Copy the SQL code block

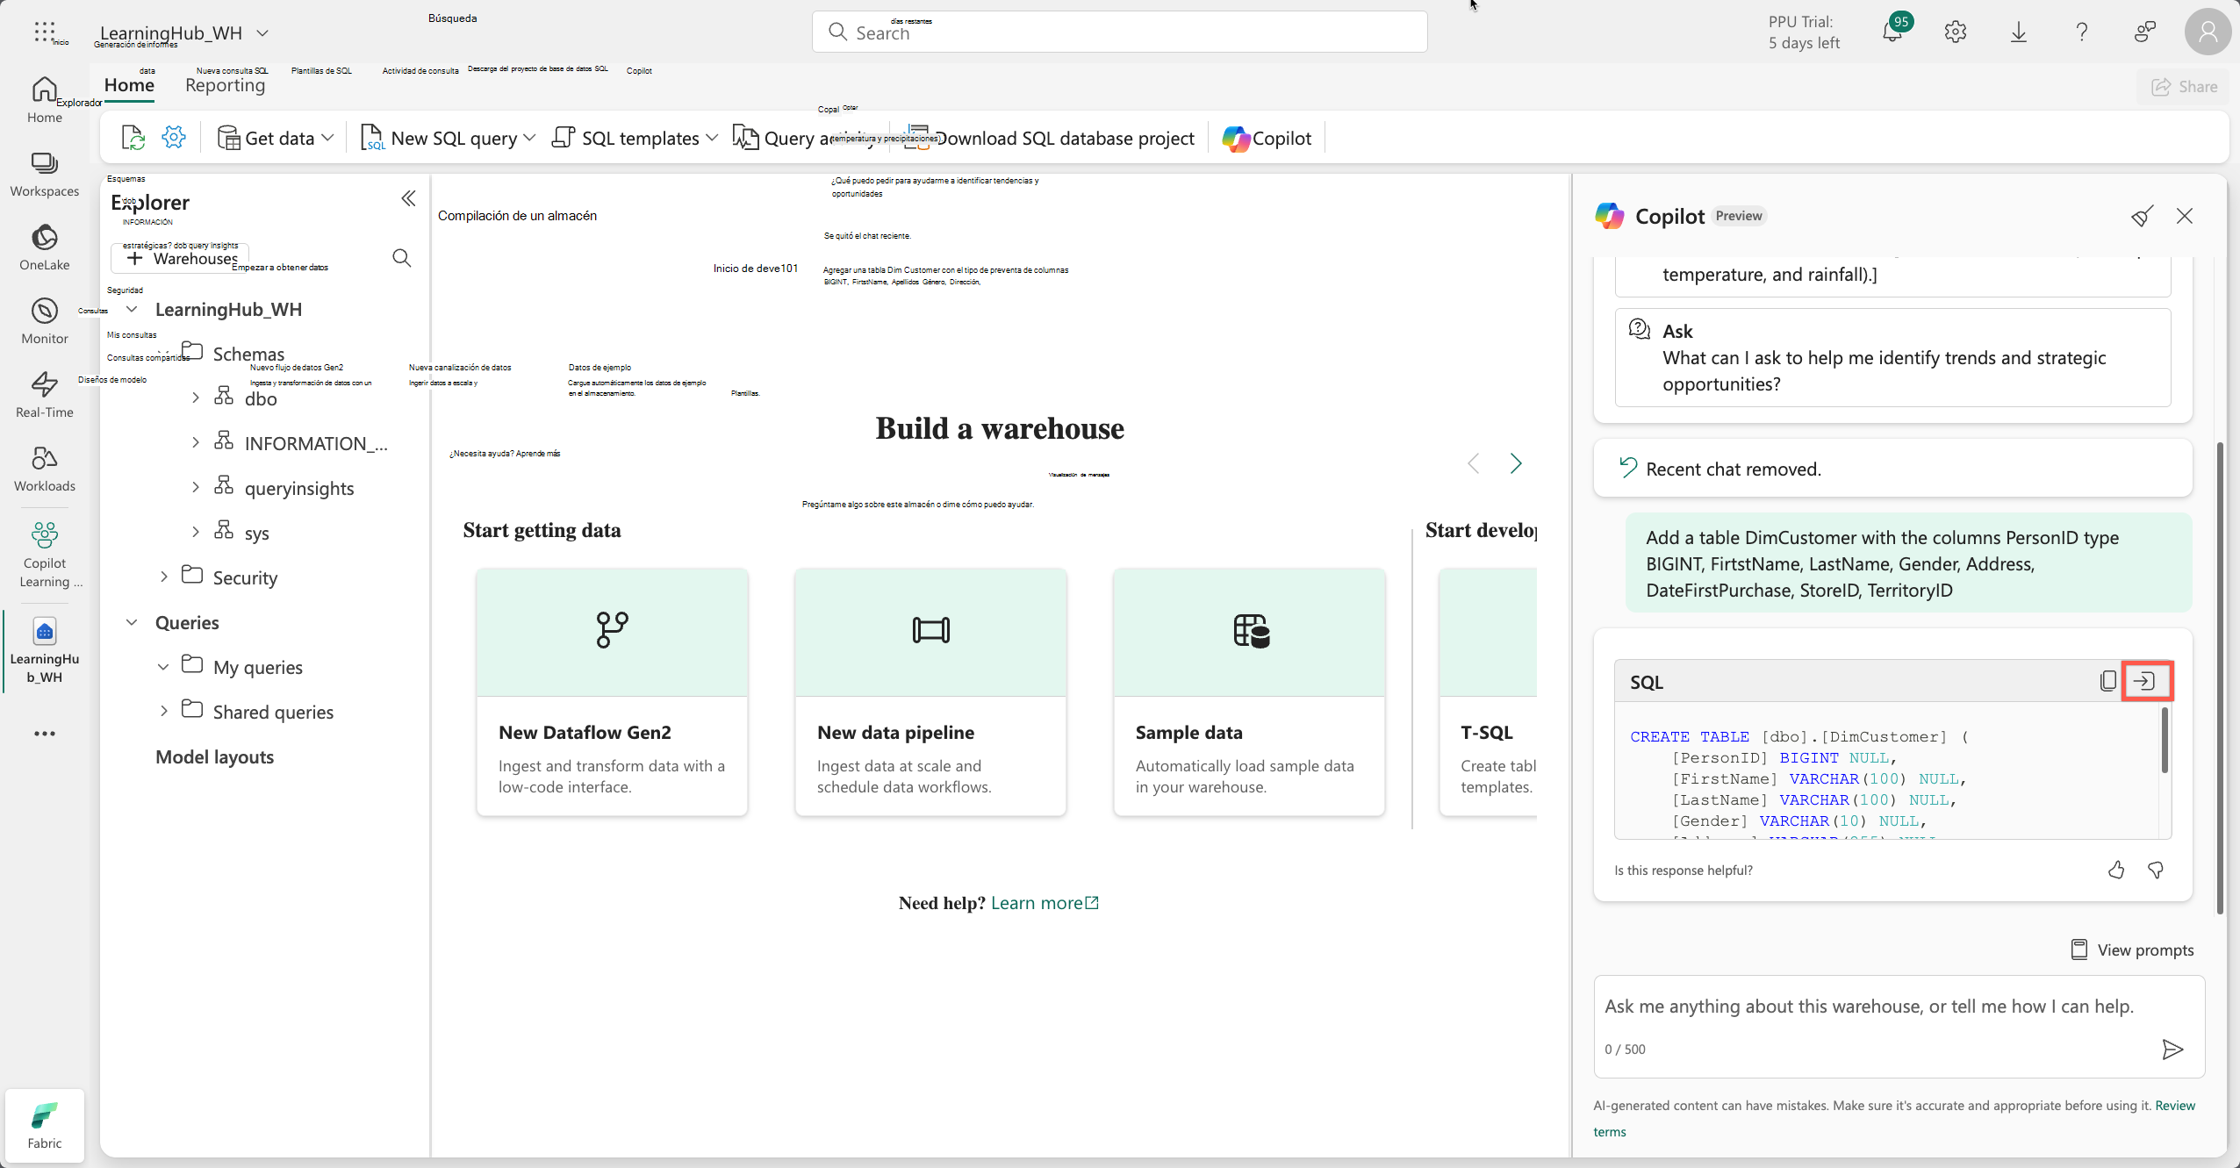click(2108, 681)
